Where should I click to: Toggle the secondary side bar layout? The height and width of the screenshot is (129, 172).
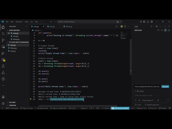coord(152,22)
